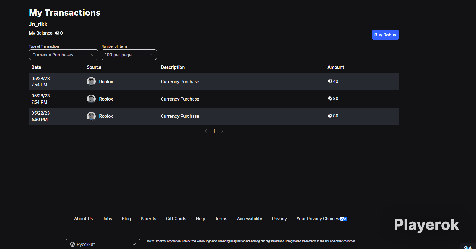Open the Jobs footer link
This screenshot has width=476, height=249.
coord(107,219)
